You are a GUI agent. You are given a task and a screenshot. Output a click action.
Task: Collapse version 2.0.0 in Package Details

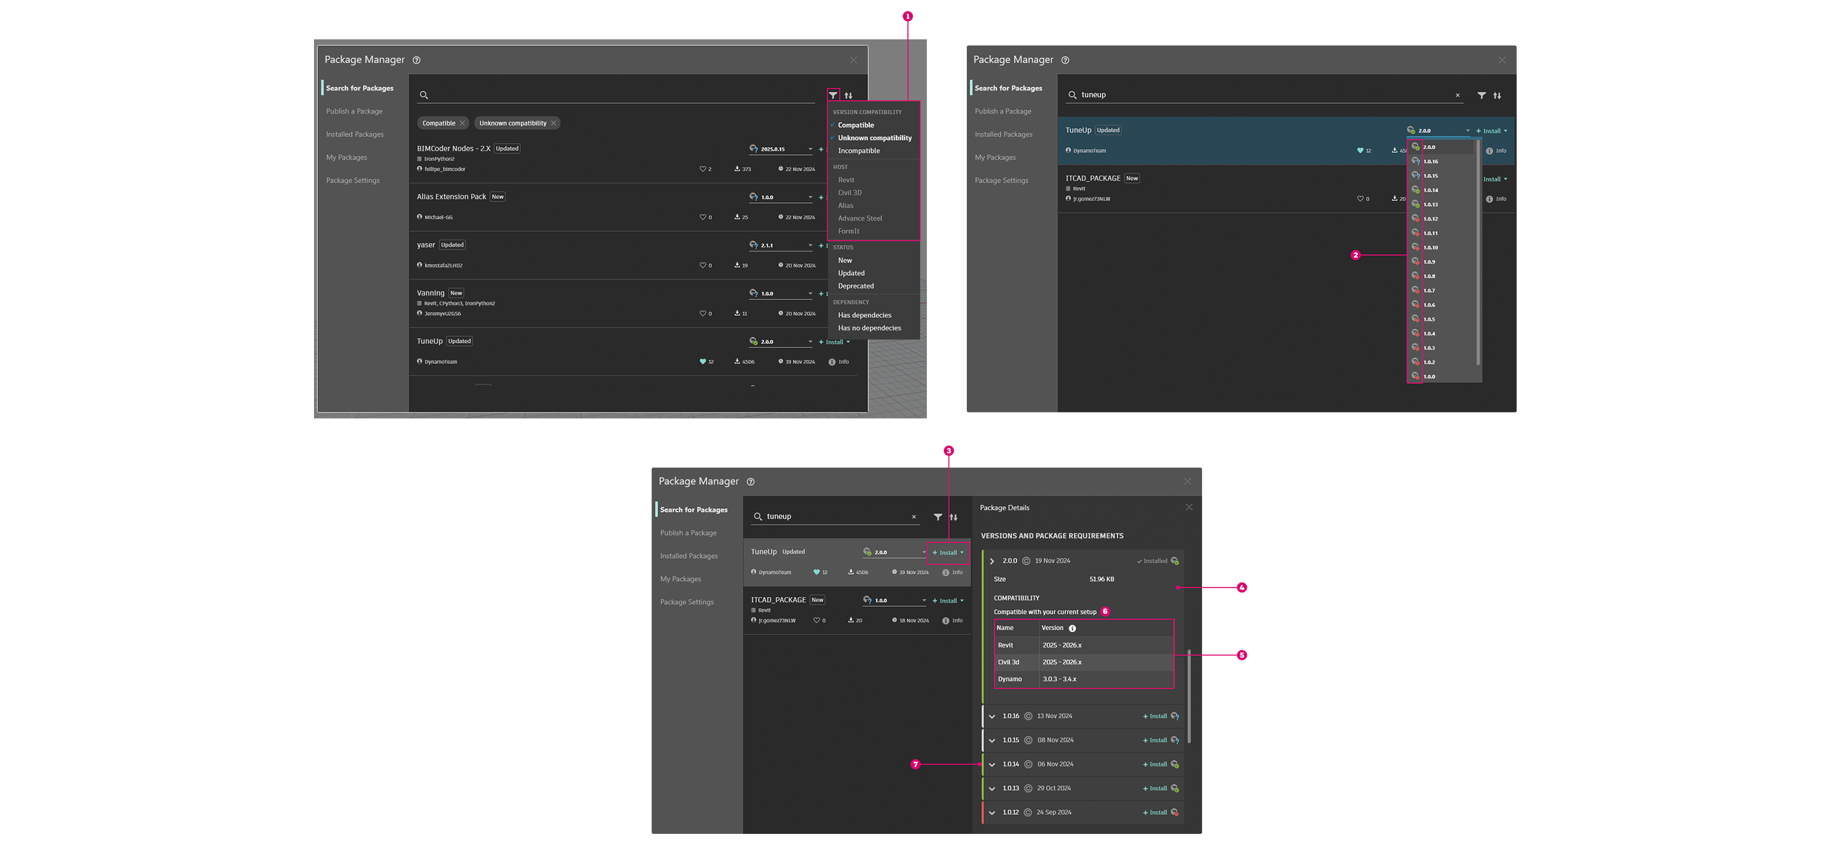(x=992, y=561)
